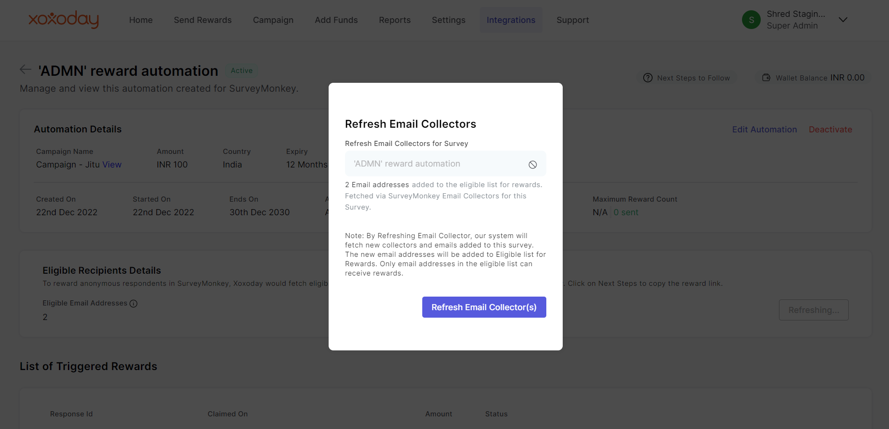Image resolution: width=889 pixels, height=429 pixels.
Task: Expand the account dropdown chevron
Action: coord(843,20)
